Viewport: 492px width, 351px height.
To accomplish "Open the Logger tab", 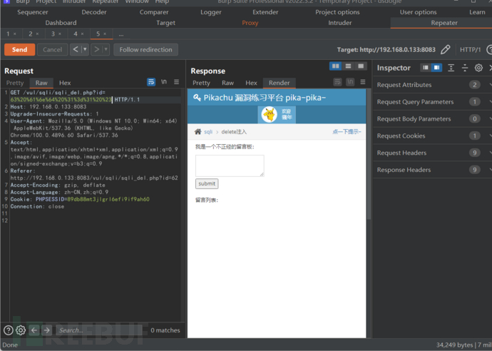I will coord(211,12).
